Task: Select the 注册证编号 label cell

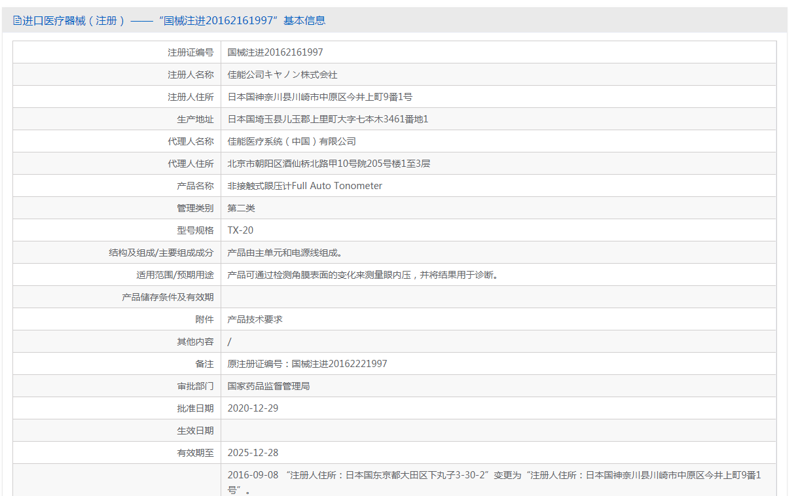Action: [117, 52]
